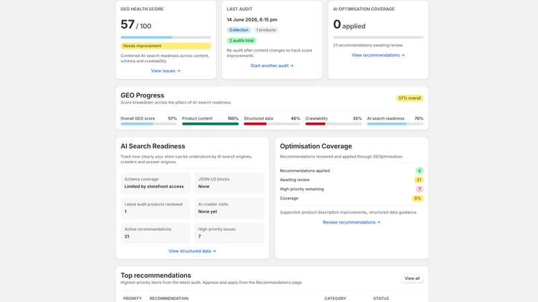Click the High-priority remaining 7 badge
This screenshot has height=302, width=538.
[x=419, y=189]
